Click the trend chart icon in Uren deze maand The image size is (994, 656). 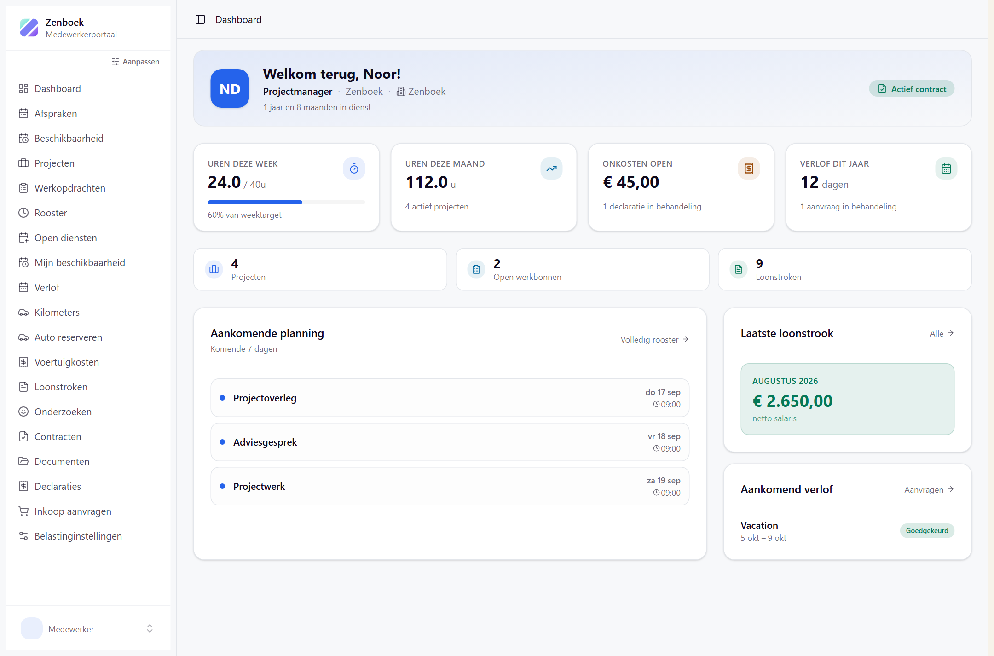[551, 168]
